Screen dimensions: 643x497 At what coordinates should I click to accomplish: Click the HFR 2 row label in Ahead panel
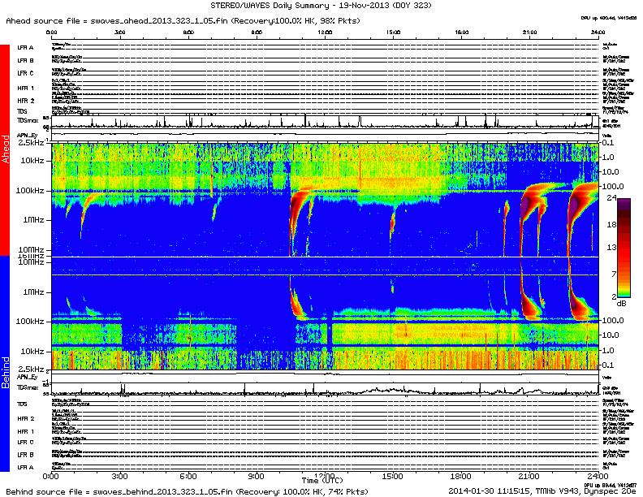click(x=25, y=100)
